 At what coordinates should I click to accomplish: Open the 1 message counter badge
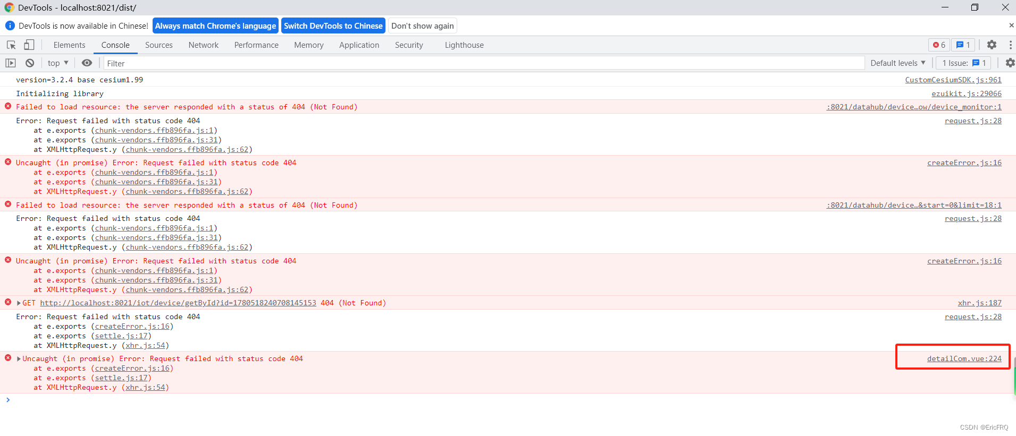(x=963, y=45)
